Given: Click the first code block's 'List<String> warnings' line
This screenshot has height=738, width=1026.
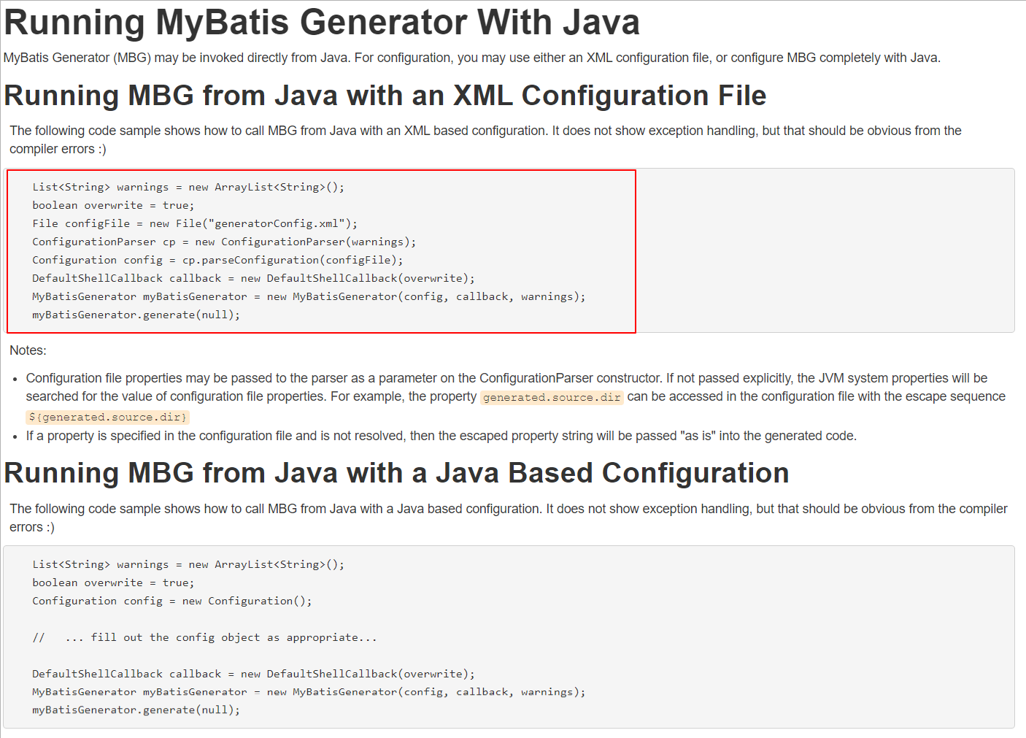Looking at the screenshot, I should coord(188,187).
